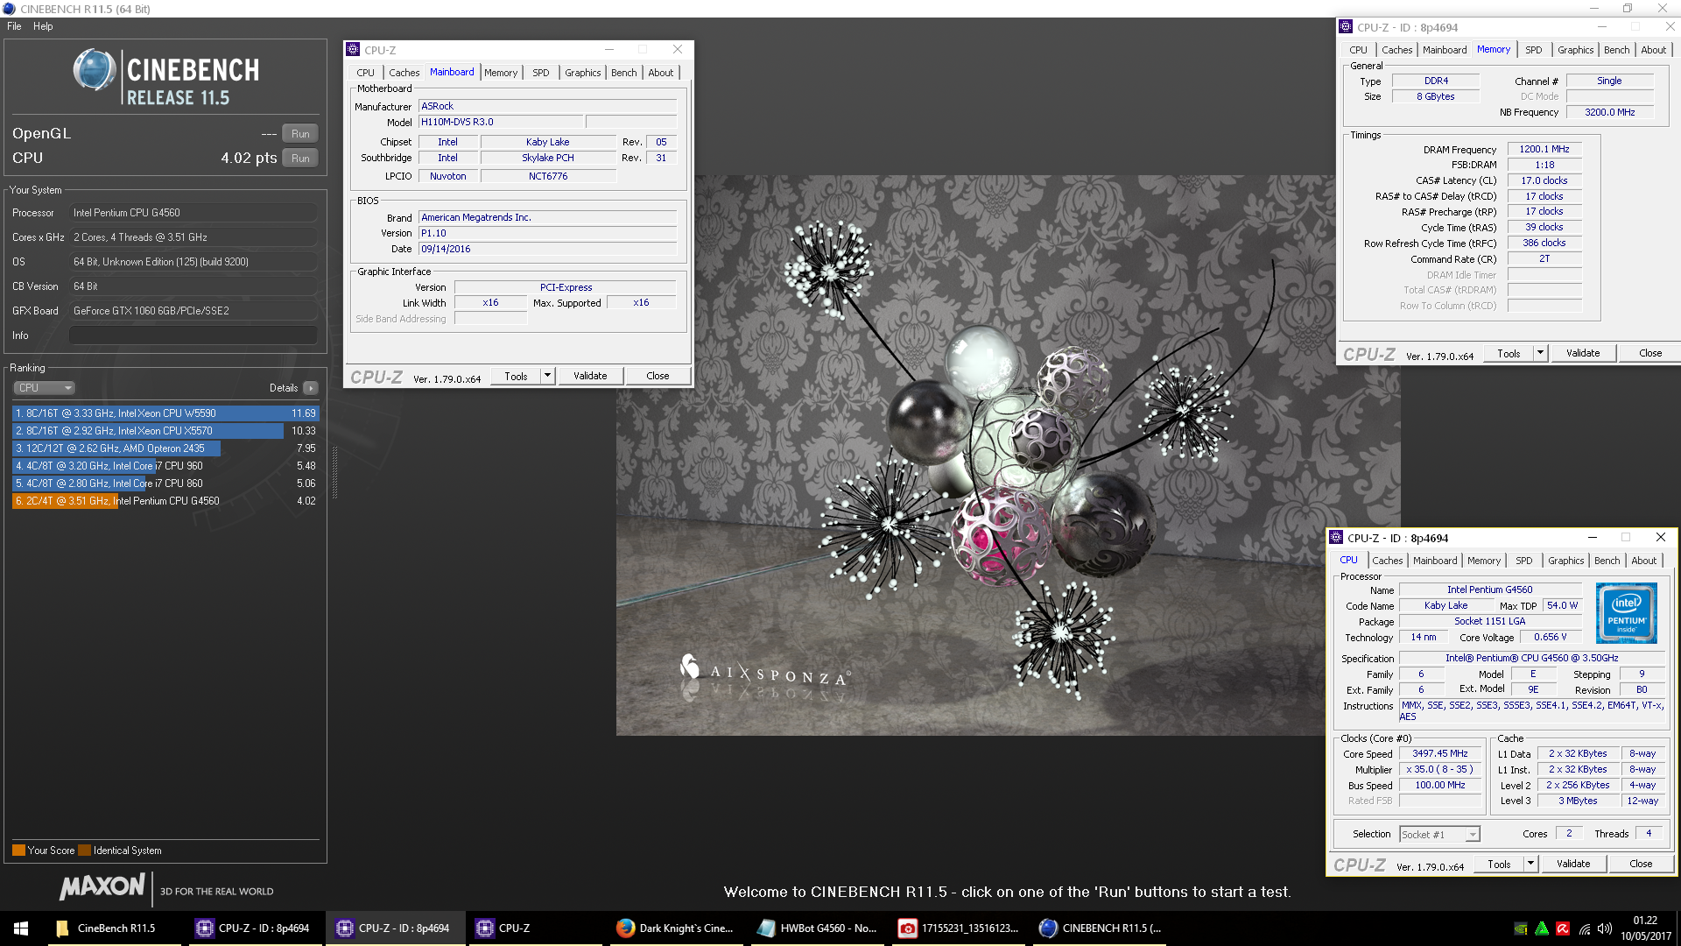
Task: Switch to CINEBENCH R11.5 app on the taskbar
Action: click(x=1100, y=928)
